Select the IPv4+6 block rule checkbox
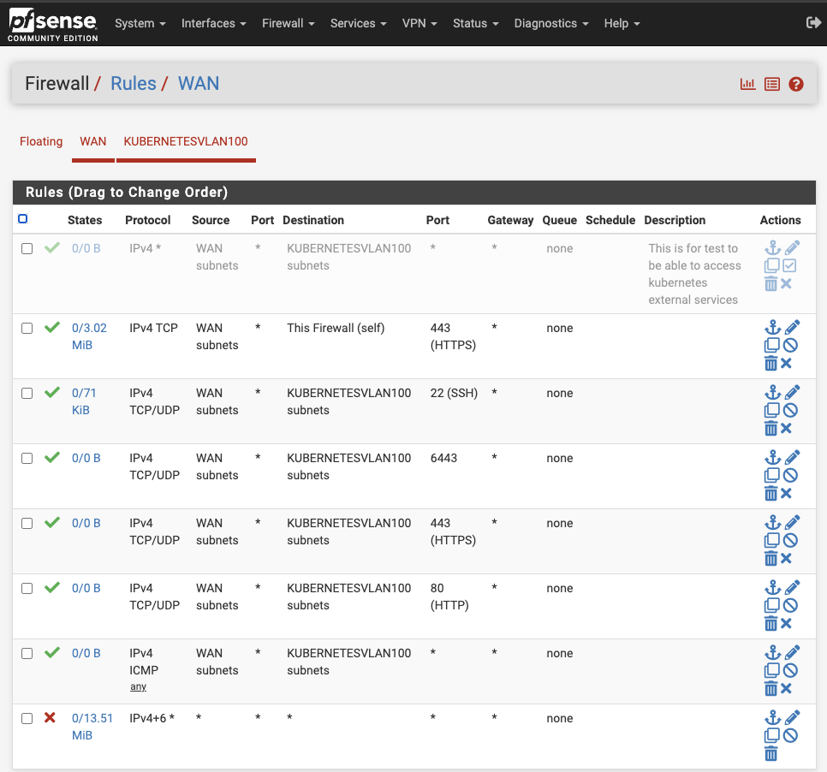This screenshot has width=827, height=772. 27,719
